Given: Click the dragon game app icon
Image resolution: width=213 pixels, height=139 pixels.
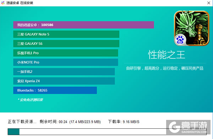Looking at the screenshot, I should coord(192,28).
